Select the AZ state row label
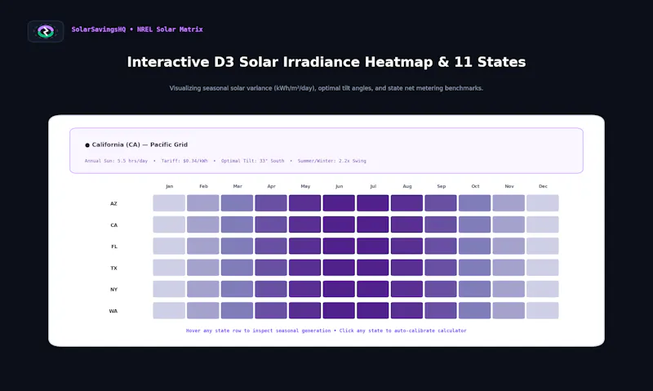653x391 pixels. (x=113, y=203)
